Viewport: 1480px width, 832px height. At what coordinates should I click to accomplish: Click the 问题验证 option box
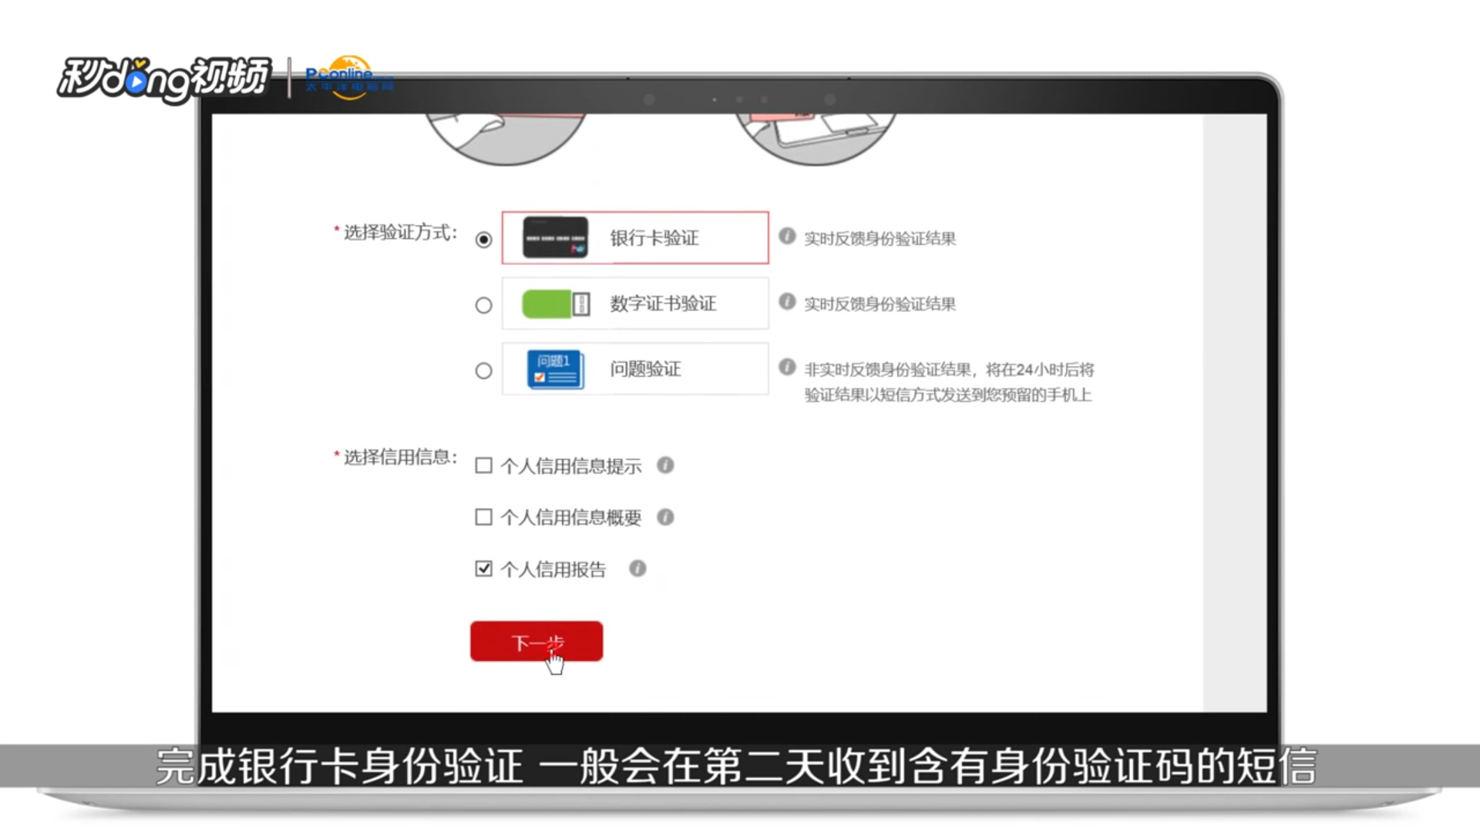[635, 369]
